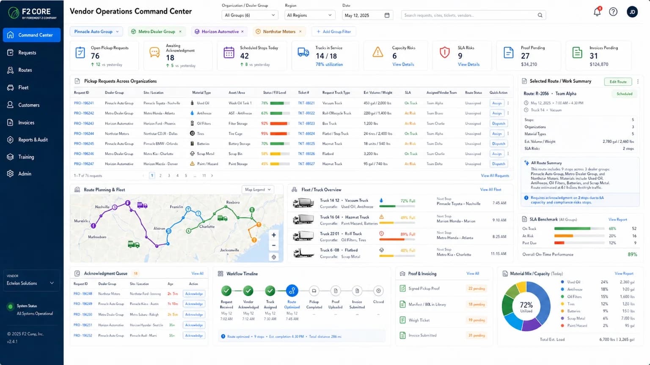The image size is (650, 365).
Task: Open View All Fleet link
Action: point(490,190)
